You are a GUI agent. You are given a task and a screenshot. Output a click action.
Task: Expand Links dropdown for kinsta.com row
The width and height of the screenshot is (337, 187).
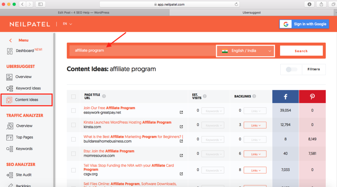pos(255,125)
